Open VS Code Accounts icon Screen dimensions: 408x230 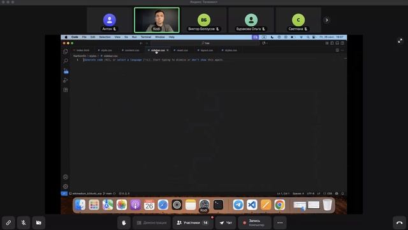tap(66, 177)
